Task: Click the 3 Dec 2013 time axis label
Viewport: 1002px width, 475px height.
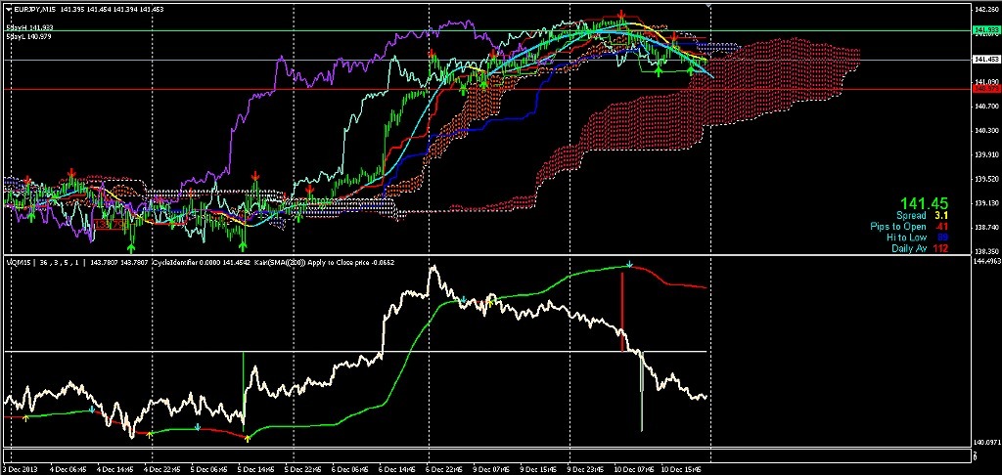Action: (x=22, y=468)
